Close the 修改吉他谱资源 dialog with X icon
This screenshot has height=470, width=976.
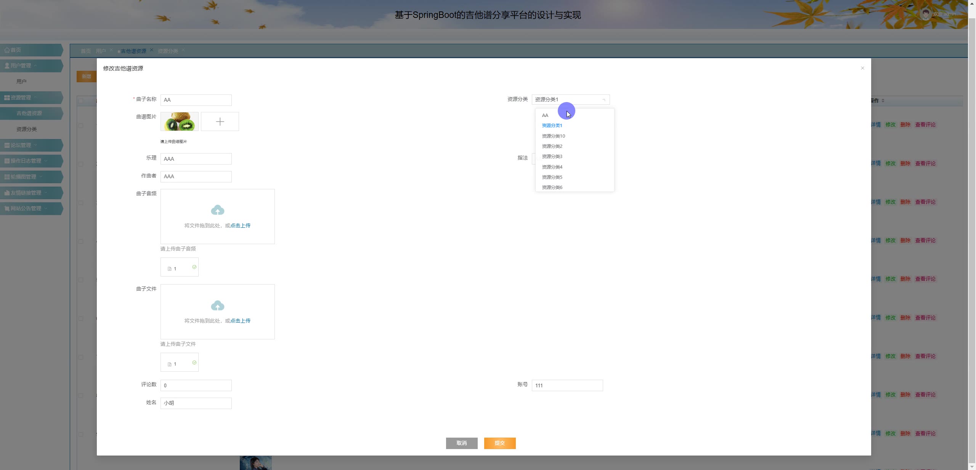[862, 68]
